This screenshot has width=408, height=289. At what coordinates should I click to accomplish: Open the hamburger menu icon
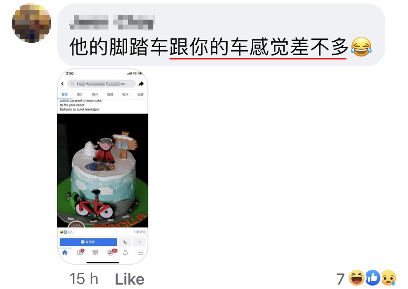point(141,253)
